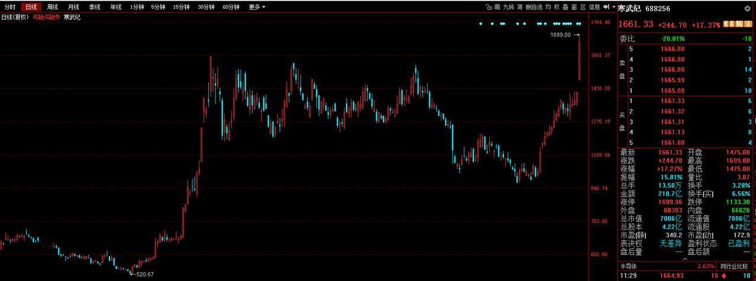This screenshot has width=756, height=281.
Task: Click the 同行业比较 button
Action: (x=734, y=266)
